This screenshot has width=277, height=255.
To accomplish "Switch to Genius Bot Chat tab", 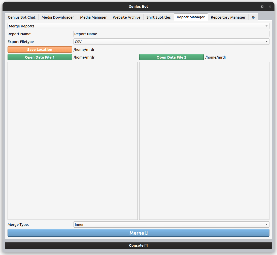I will click(22, 17).
